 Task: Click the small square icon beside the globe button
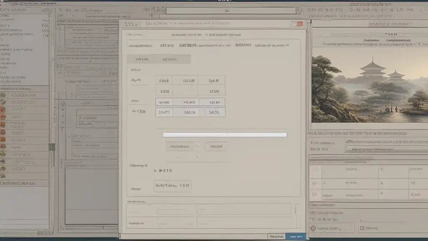[362, 228]
